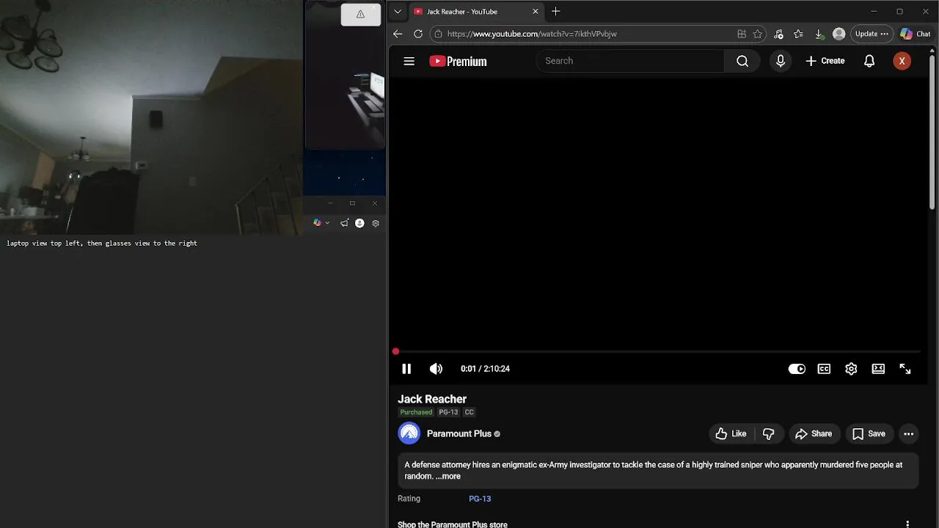Open the account avatar X menu

point(902,61)
